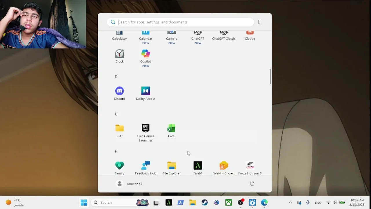Switch to Microsoft Edge on the taskbar
The image size is (371, 209).
pos(264,203)
